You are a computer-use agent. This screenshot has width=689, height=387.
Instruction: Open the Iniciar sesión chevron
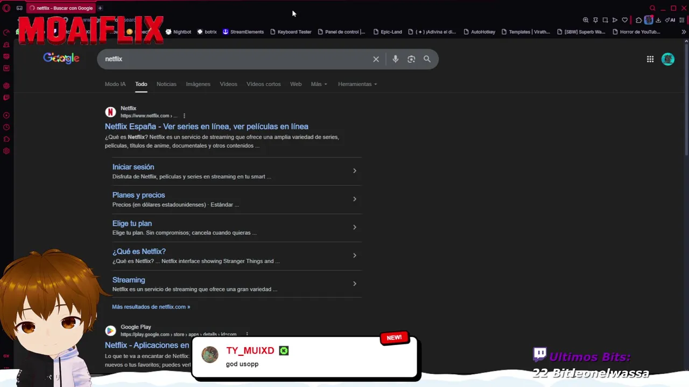pyautogui.click(x=354, y=171)
